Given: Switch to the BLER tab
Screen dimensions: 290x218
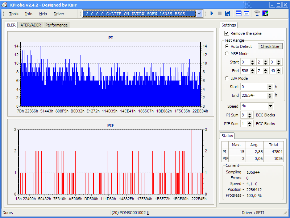Looking at the screenshot, I should pyautogui.click(x=11, y=25).
